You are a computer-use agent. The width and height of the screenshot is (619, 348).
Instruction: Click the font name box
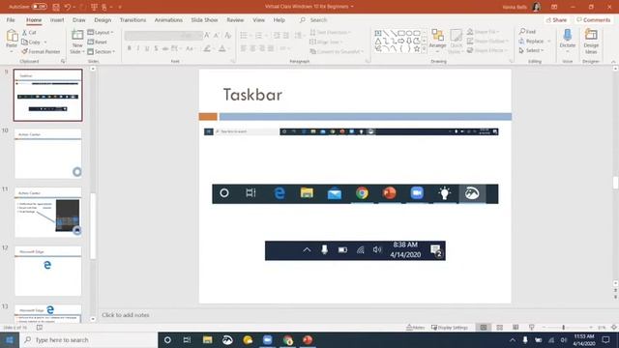tap(152, 36)
